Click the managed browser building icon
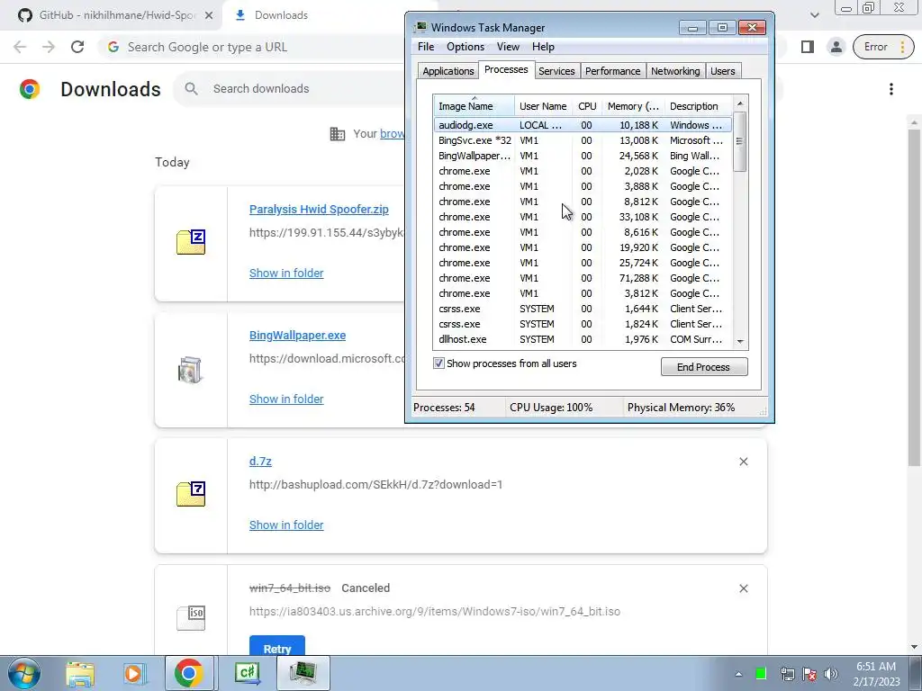The width and height of the screenshot is (922, 691). click(338, 134)
